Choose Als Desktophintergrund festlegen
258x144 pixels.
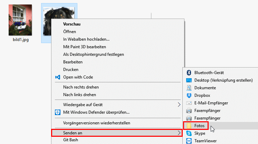94,54
